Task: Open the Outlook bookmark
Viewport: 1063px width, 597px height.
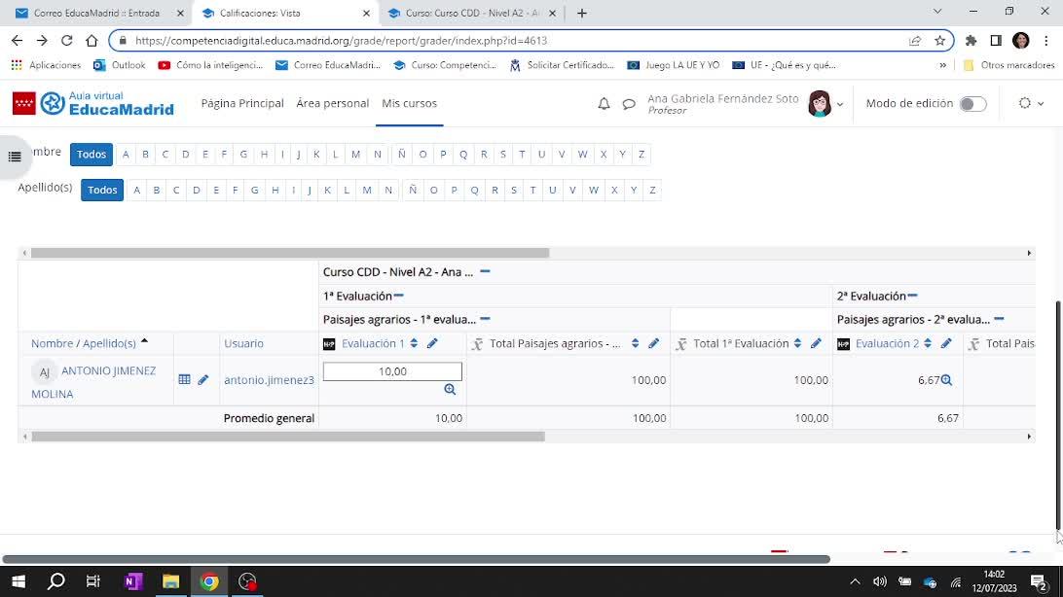Action: tap(120, 65)
